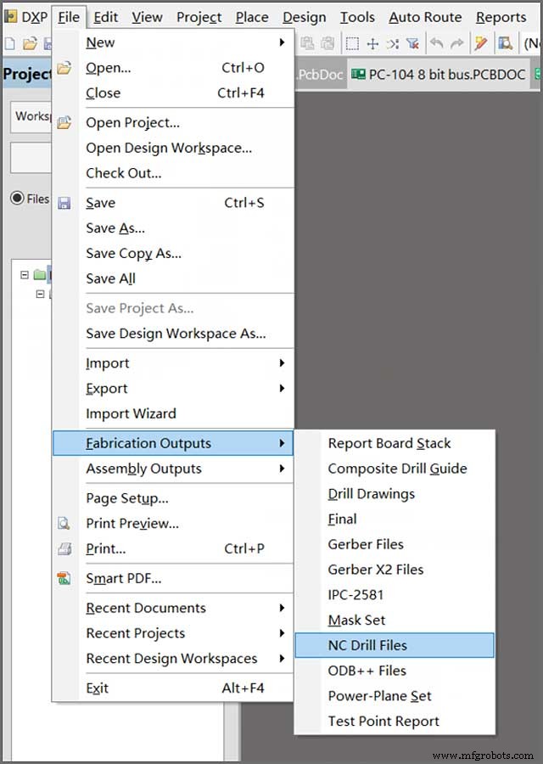Click the Undo arrow in toolbar

click(x=436, y=43)
